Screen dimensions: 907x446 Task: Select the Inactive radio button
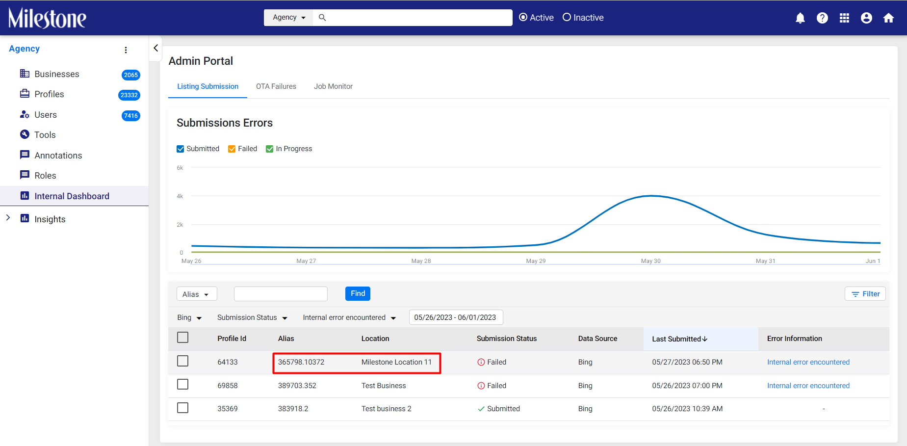click(x=567, y=17)
